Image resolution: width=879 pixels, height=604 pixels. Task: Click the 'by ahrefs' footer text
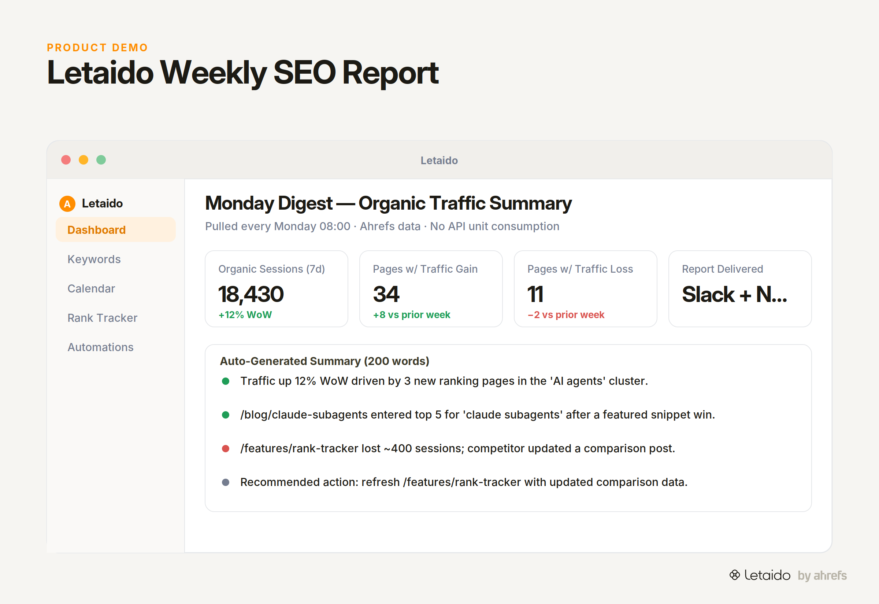click(x=822, y=575)
